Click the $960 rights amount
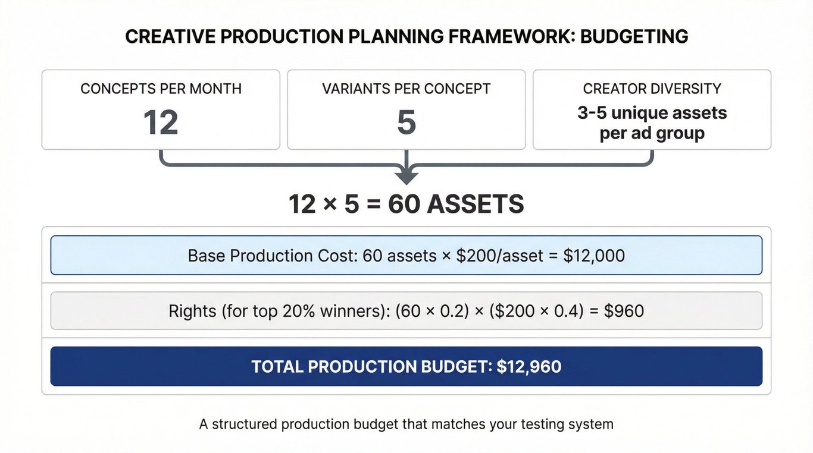 tap(624, 310)
